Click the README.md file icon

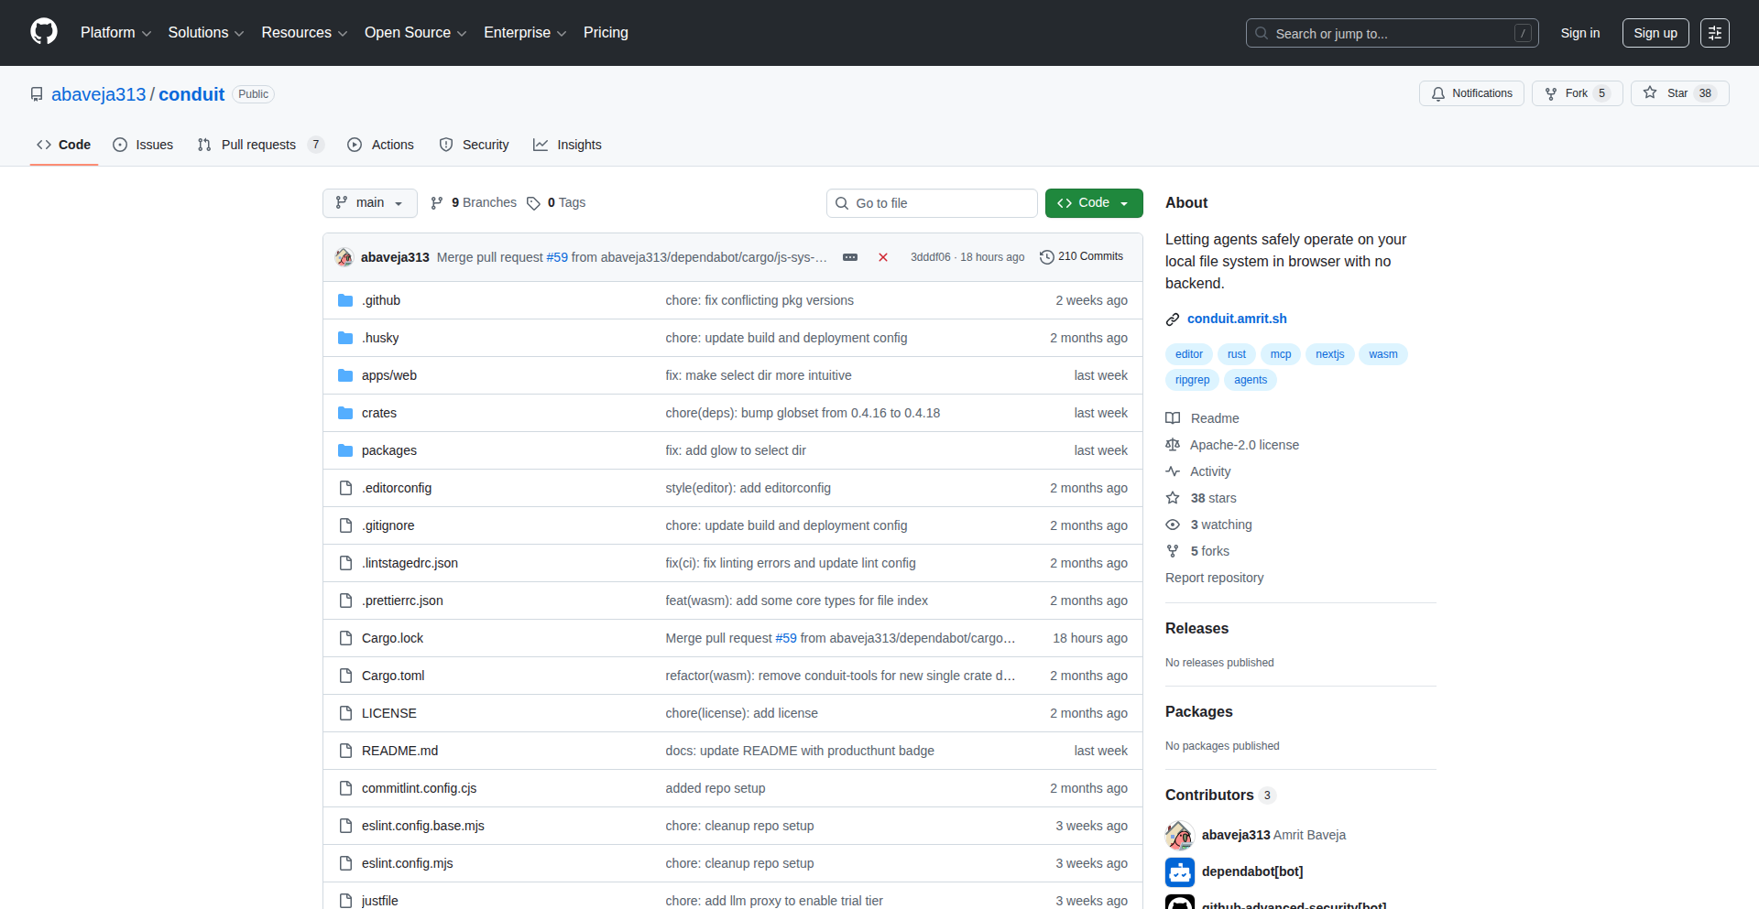(345, 750)
